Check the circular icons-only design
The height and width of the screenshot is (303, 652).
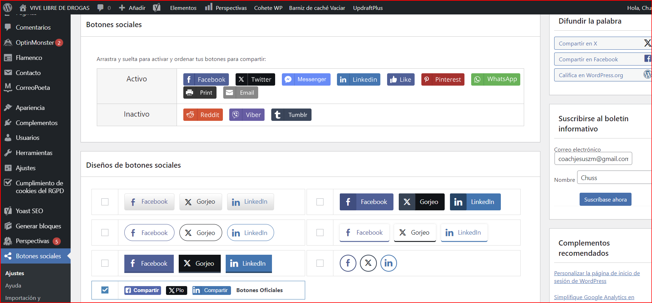(320, 263)
